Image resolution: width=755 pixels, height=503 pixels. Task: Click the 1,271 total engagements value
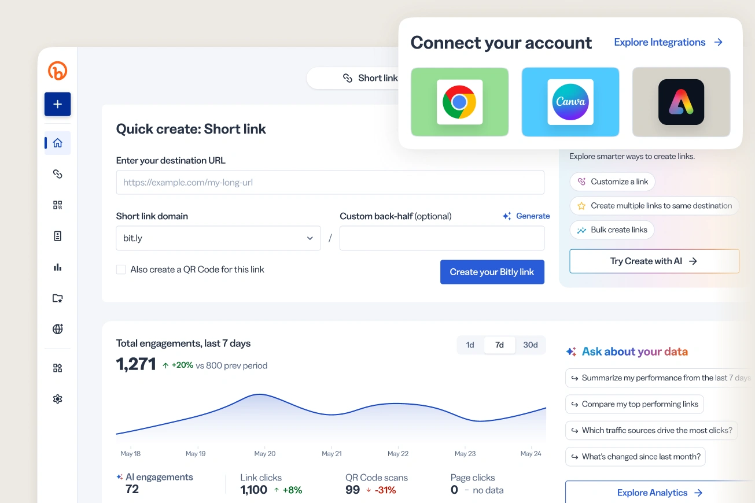point(136,364)
